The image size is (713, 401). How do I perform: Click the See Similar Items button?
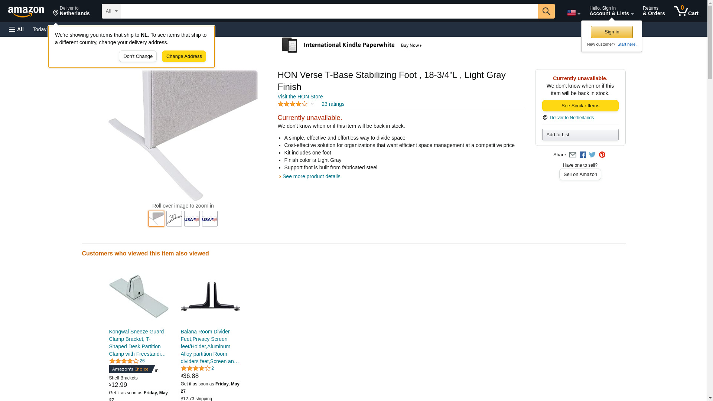pos(580,106)
